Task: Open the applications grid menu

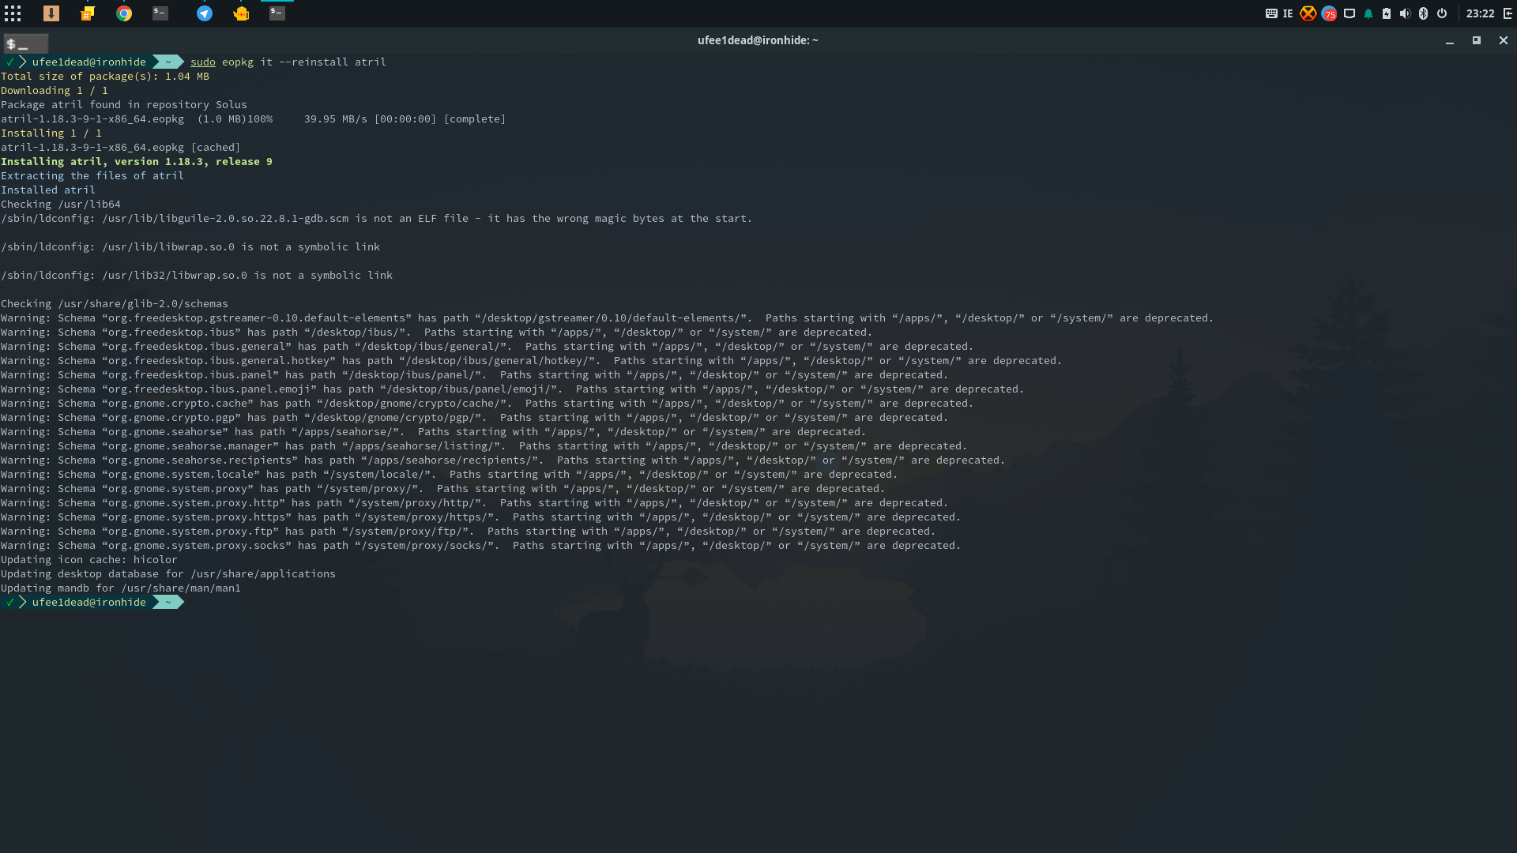Action: (13, 13)
